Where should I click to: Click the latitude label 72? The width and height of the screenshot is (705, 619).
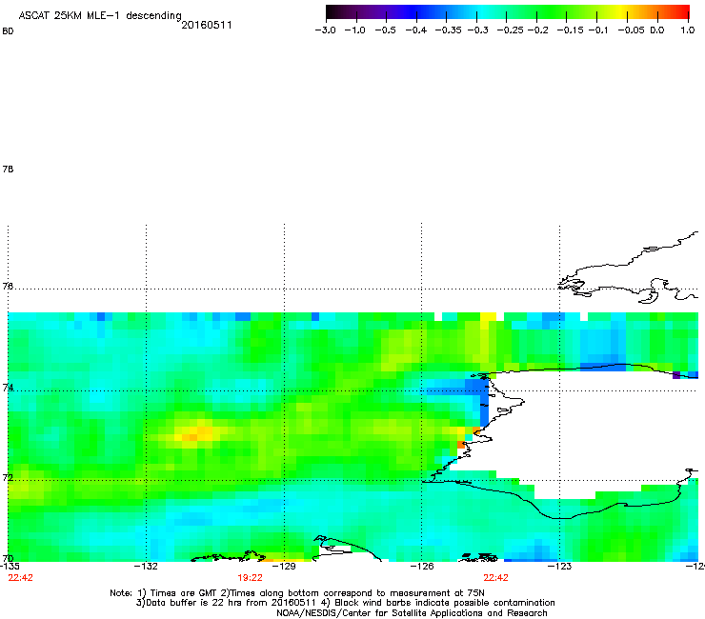click(8, 477)
